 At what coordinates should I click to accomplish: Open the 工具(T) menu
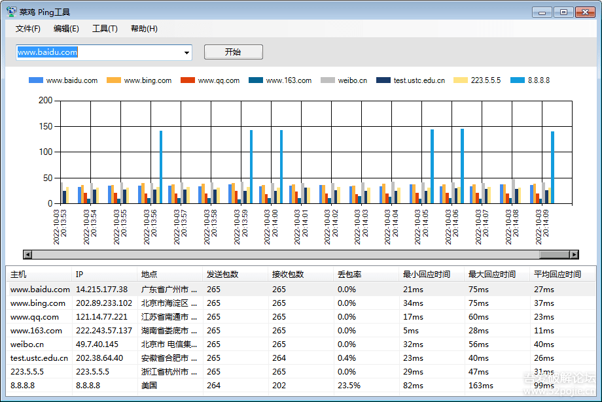pyautogui.click(x=105, y=29)
